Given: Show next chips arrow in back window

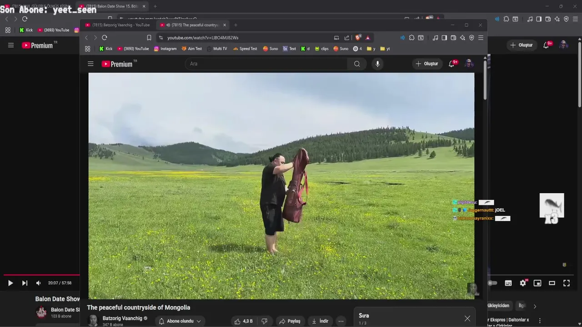Looking at the screenshot, I should click(x=535, y=306).
